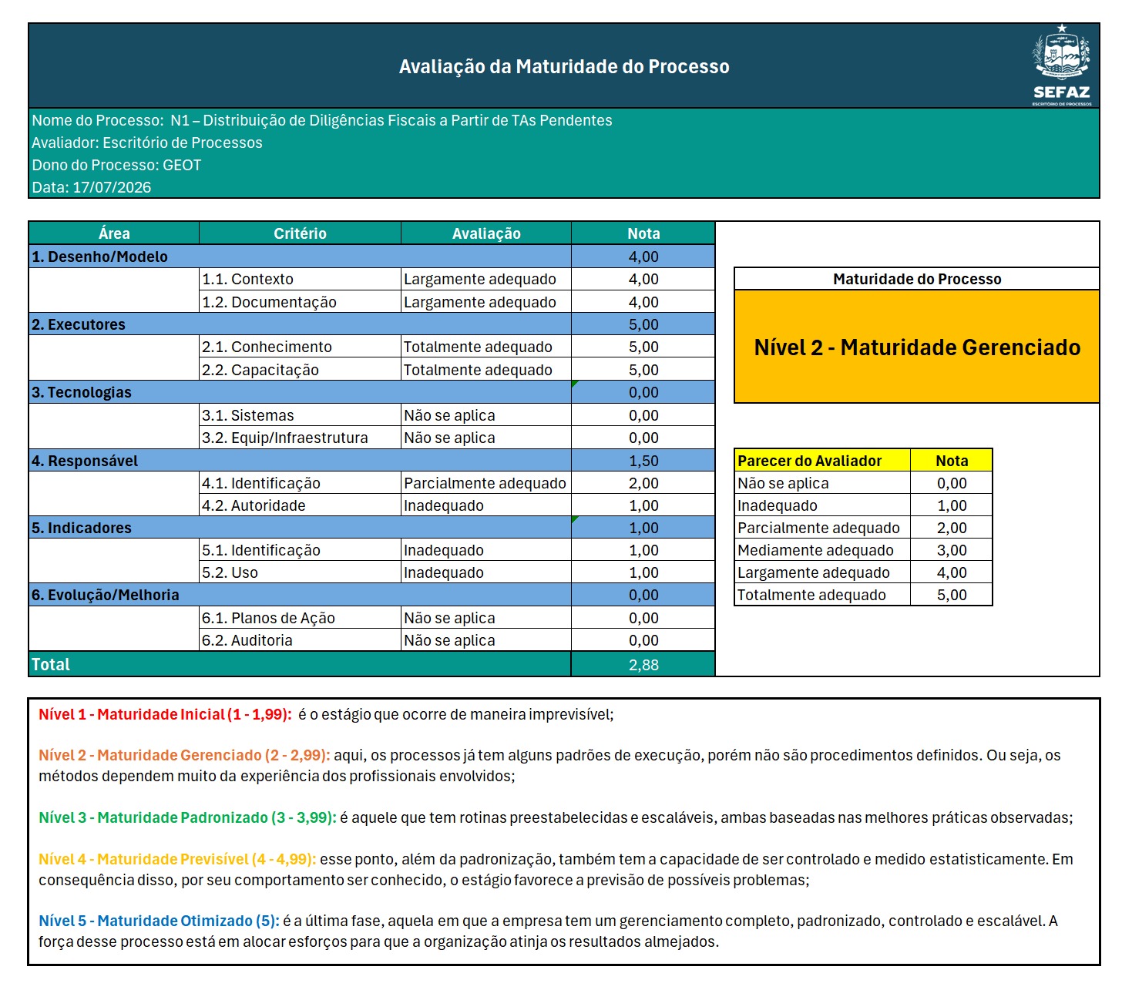Select the 1.1. Contexto evaluation cell
This screenshot has width=1122, height=990.
point(486,279)
